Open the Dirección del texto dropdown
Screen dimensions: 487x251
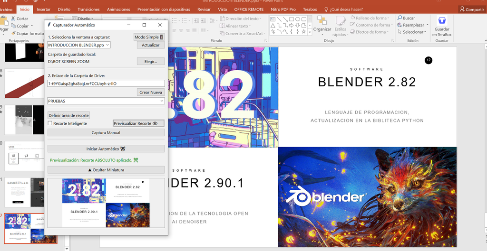[260, 19]
